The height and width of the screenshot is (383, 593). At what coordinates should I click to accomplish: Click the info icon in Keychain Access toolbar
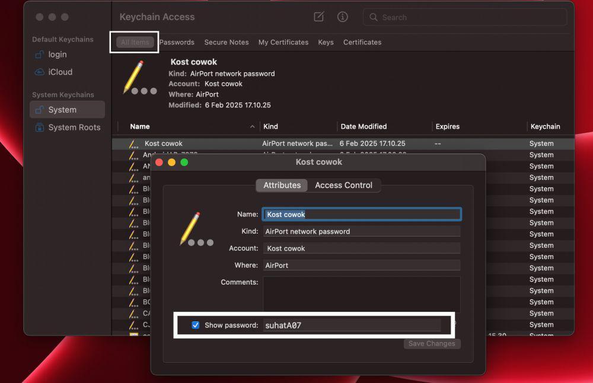(342, 17)
